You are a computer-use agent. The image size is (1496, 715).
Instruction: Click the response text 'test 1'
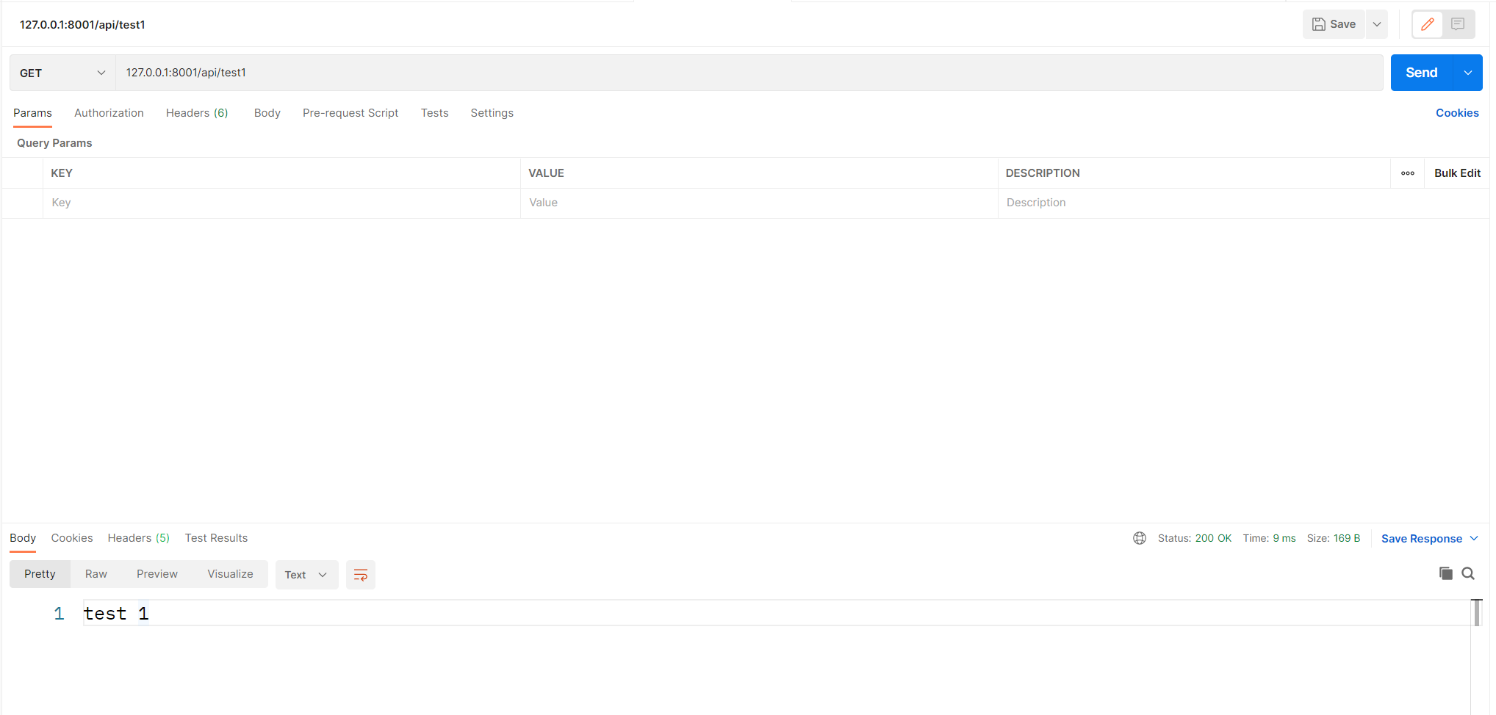tap(116, 614)
